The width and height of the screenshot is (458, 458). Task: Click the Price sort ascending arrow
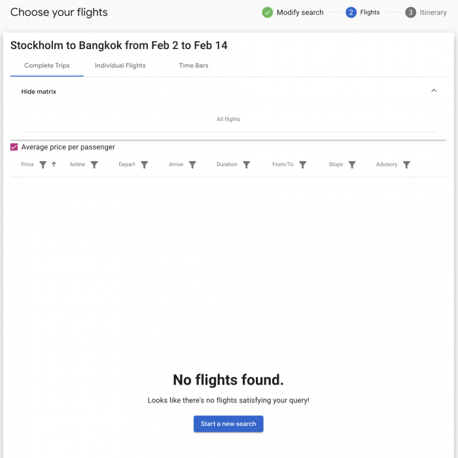pos(54,165)
